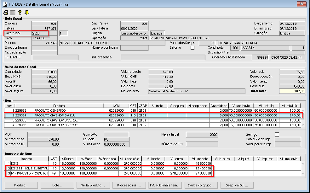Image resolution: width=310 pixels, height=193 pixels.
Task: Open Dados do grupo... button
Action: pos(201,185)
